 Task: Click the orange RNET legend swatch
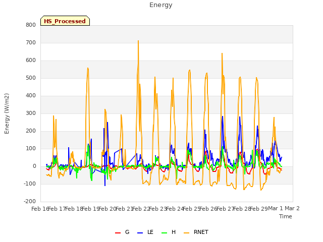pyautogui.click(x=186, y=233)
